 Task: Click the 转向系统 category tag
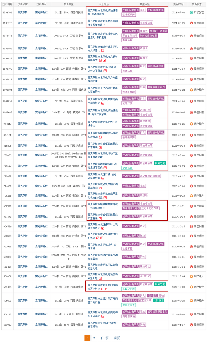click(152, 296)
